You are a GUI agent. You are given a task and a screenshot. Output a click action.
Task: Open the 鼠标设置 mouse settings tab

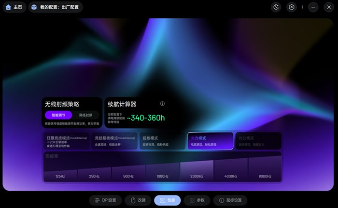230,200
